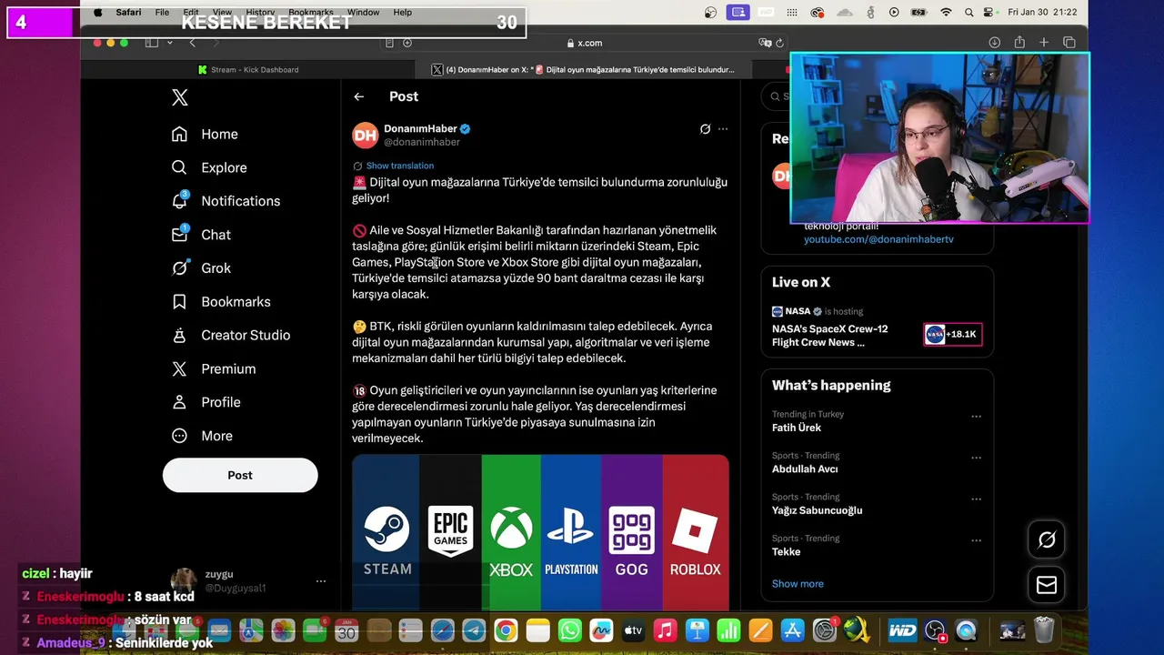Click the +18.K listeners badge
Viewport: 1164px width, 655px height.
coord(953,334)
